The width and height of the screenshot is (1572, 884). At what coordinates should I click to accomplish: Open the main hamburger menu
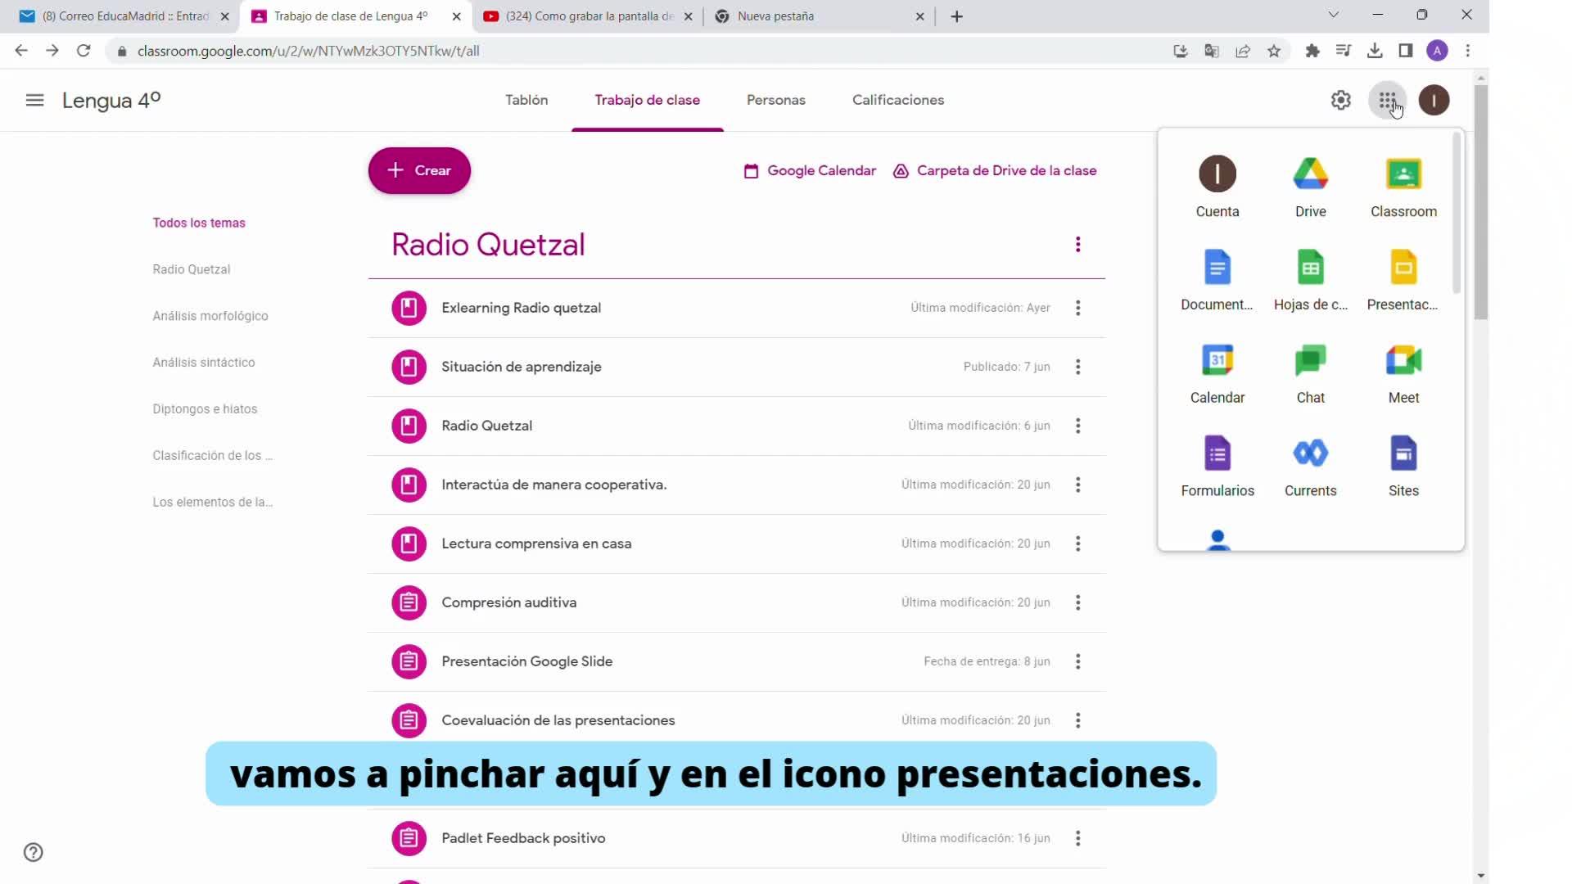point(34,100)
